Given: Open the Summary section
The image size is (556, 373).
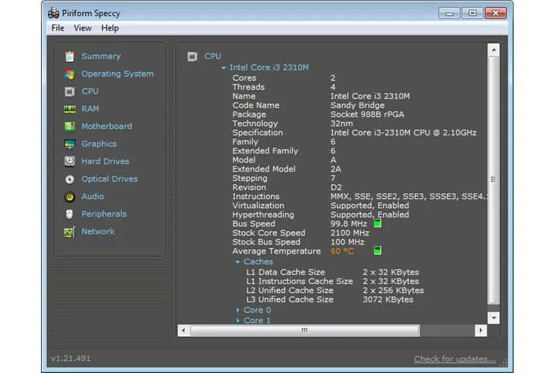Looking at the screenshot, I should 101,56.
